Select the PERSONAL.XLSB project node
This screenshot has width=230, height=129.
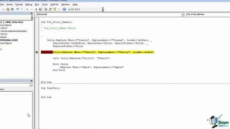click(x=9, y=40)
